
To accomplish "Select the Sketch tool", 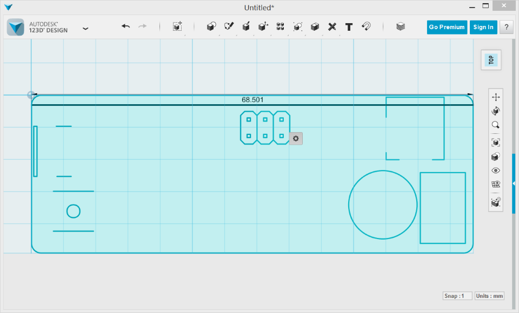I will (229, 26).
